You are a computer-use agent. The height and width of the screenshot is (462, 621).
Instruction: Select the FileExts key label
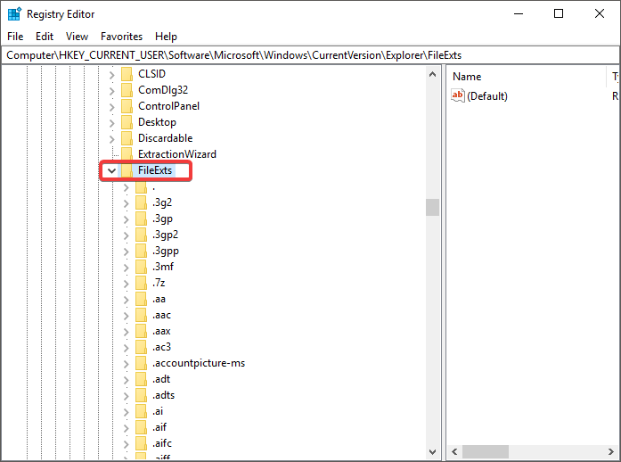pos(155,170)
